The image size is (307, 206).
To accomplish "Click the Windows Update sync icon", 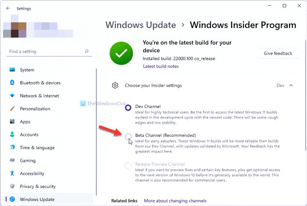I will tap(12, 199).
